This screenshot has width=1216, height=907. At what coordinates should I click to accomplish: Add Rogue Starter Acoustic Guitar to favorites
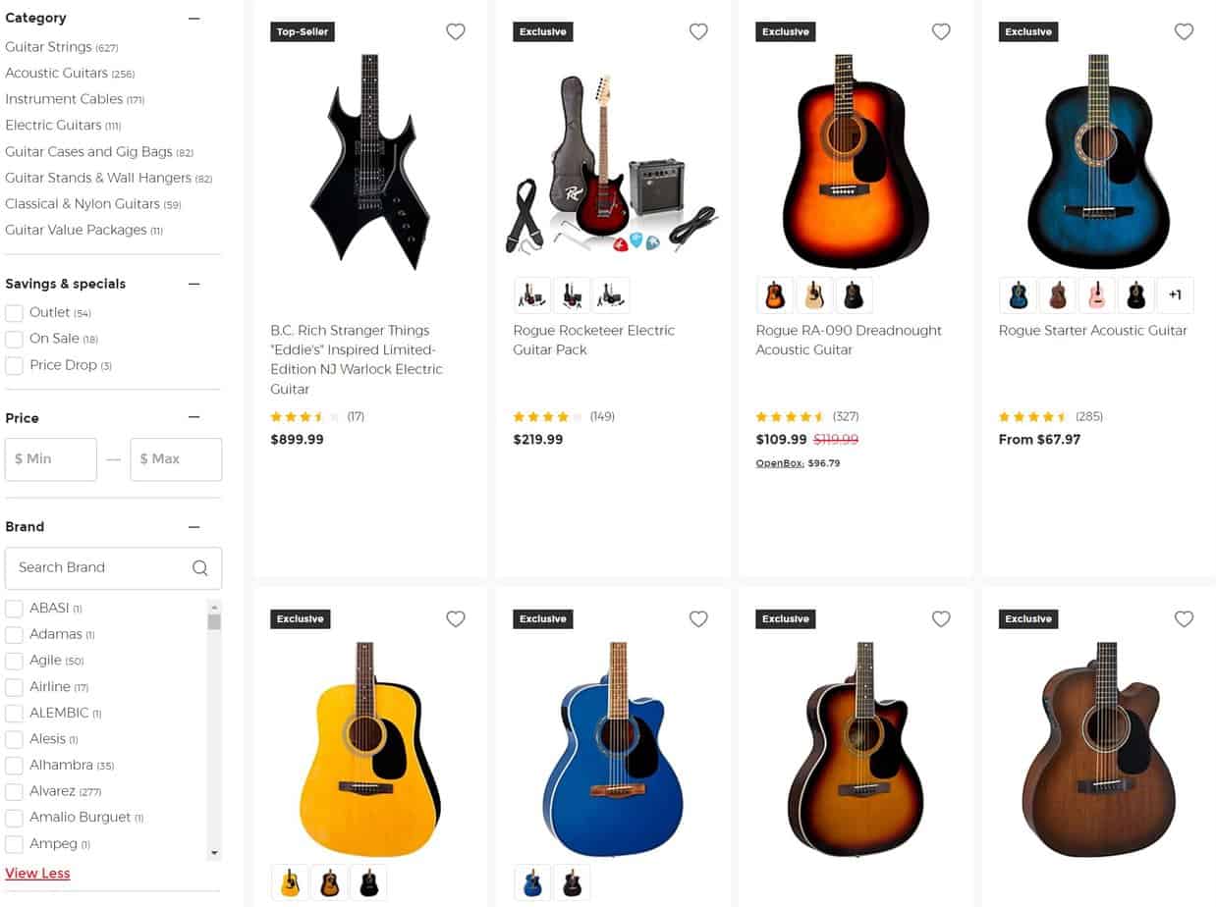pos(1184,31)
